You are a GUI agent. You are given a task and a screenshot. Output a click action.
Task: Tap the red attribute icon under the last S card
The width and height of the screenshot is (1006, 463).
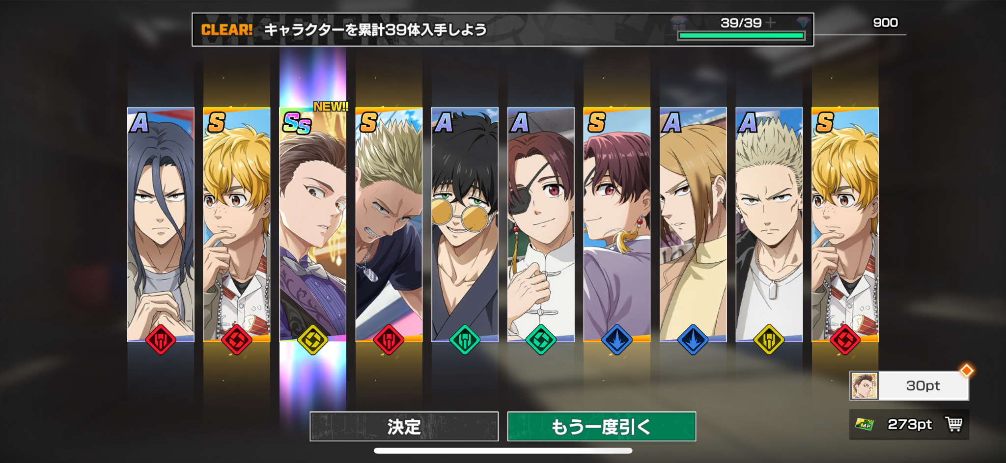click(x=845, y=340)
